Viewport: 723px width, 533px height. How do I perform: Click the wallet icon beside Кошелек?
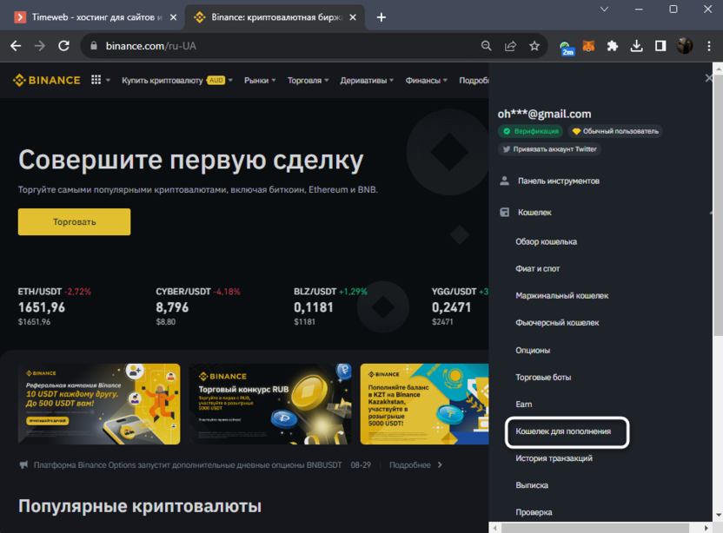point(505,213)
